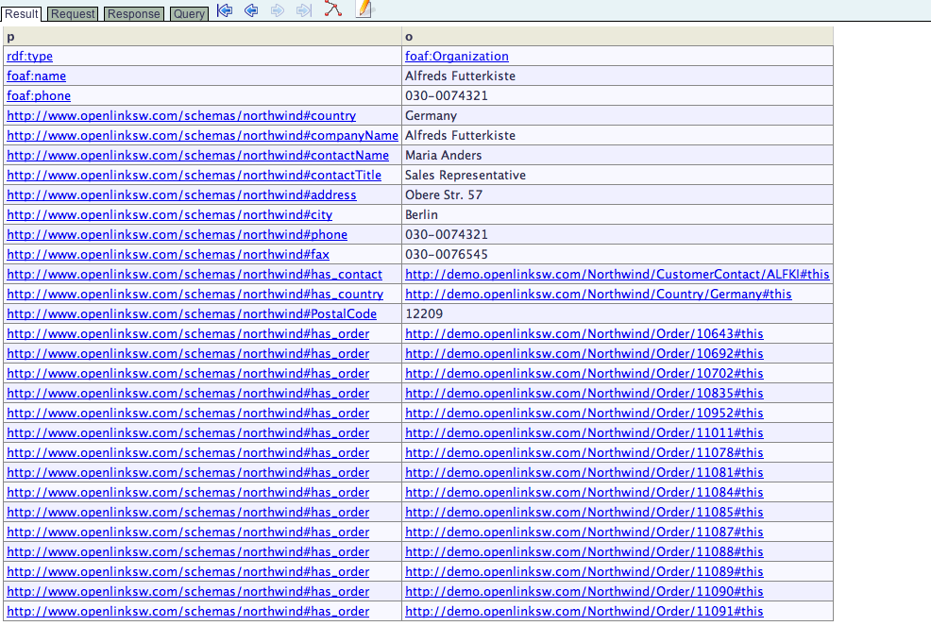Click the go-to-last navigation arrow icon
The width and height of the screenshot is (931, 626).
(303, 10)
